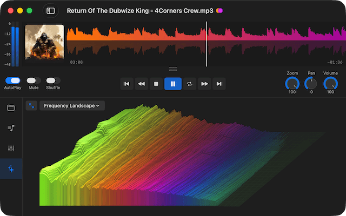346x216 pixels.
Task: Skip to the previous track
Action: pyautogui.click(x=127, y=84)
